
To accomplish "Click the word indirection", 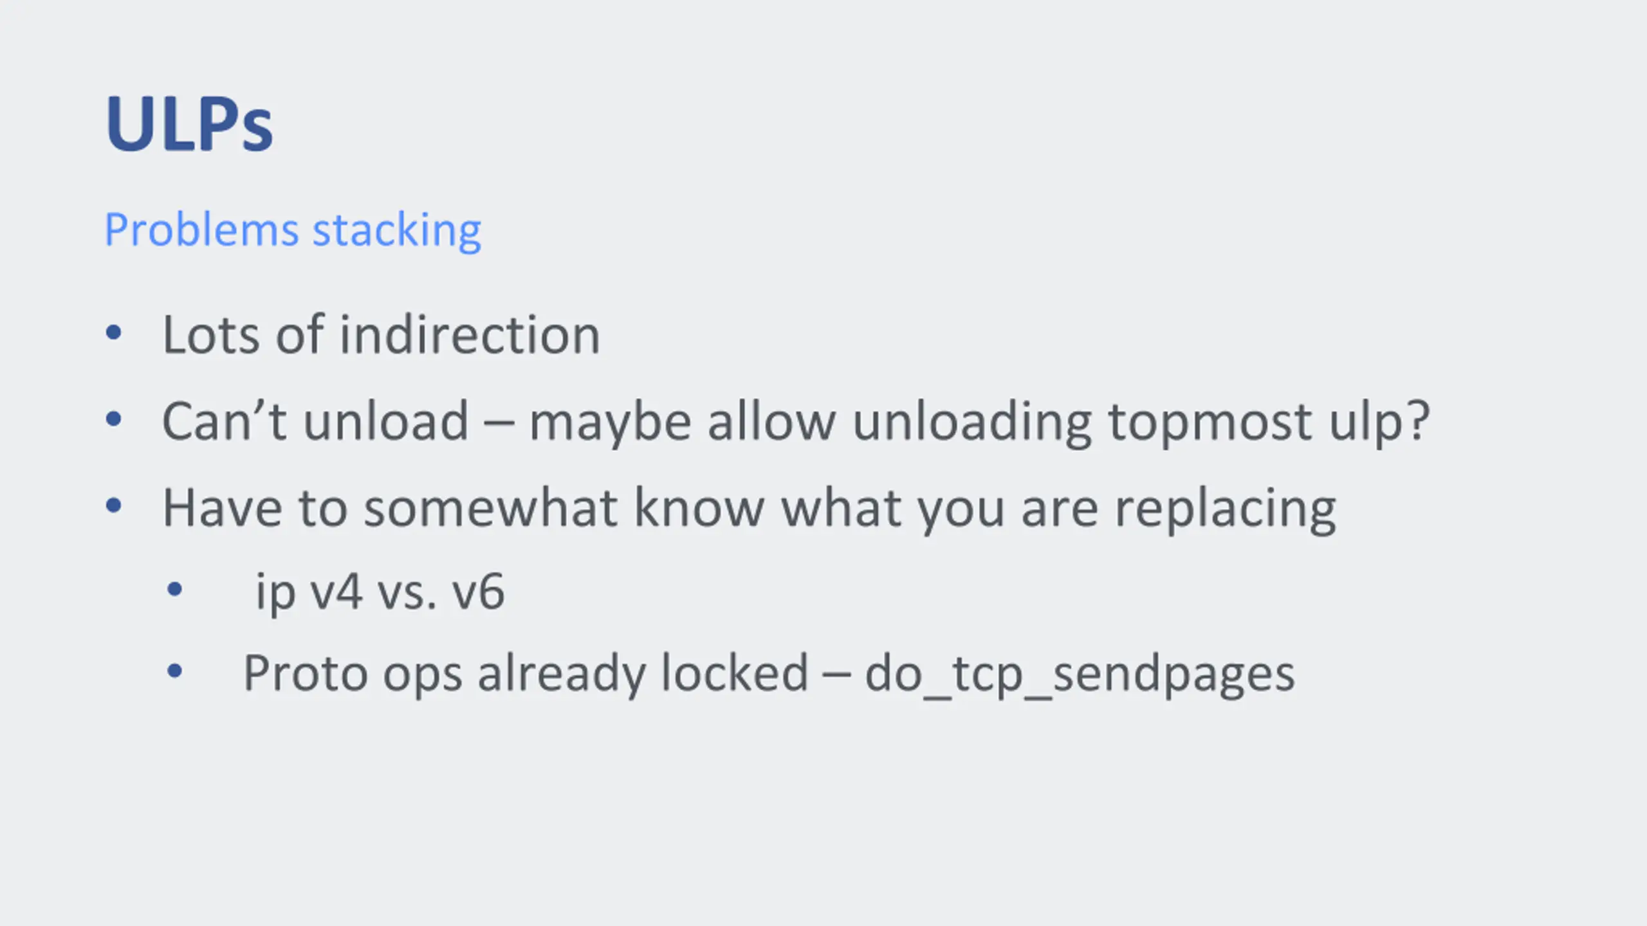I will coord(470,335).
